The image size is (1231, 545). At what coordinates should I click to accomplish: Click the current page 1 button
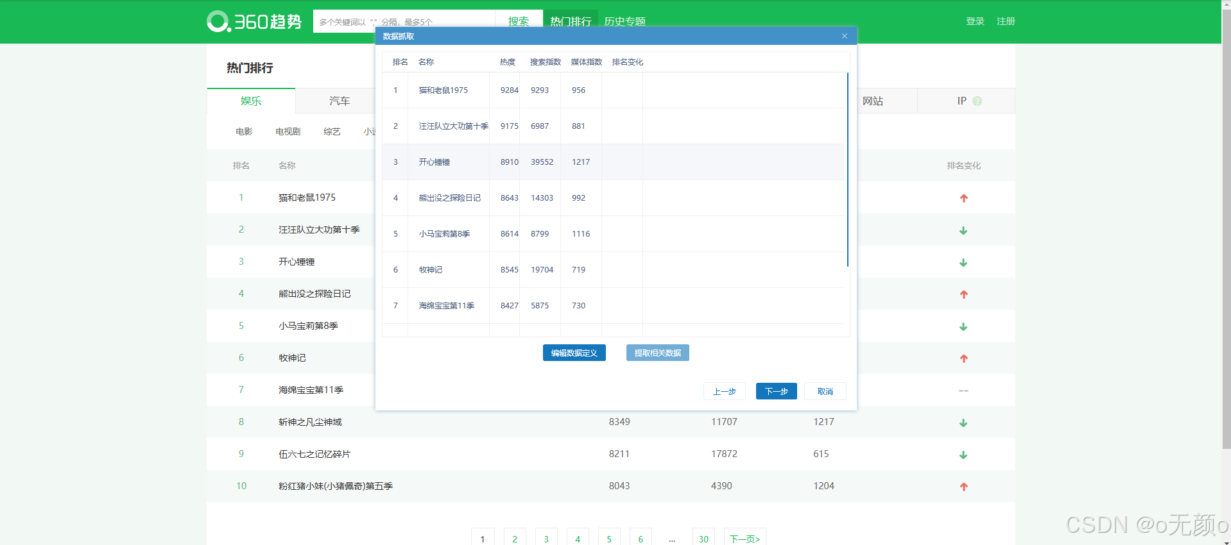coord(483,538)
